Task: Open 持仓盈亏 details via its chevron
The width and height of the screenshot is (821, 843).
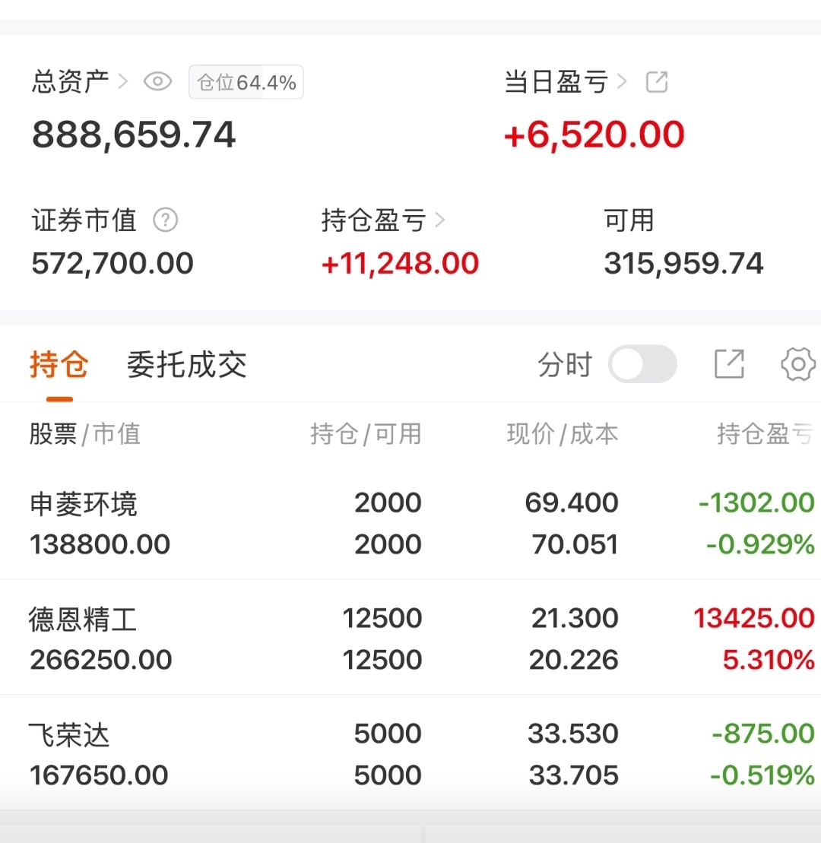Action: pyautogui.click(x=440, y=220)
